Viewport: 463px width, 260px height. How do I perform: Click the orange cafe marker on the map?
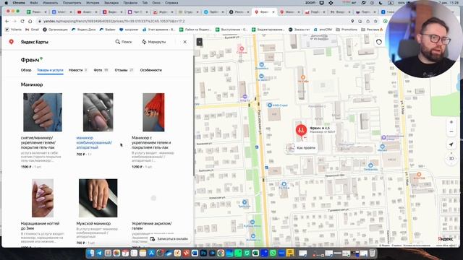pos(303,77)
